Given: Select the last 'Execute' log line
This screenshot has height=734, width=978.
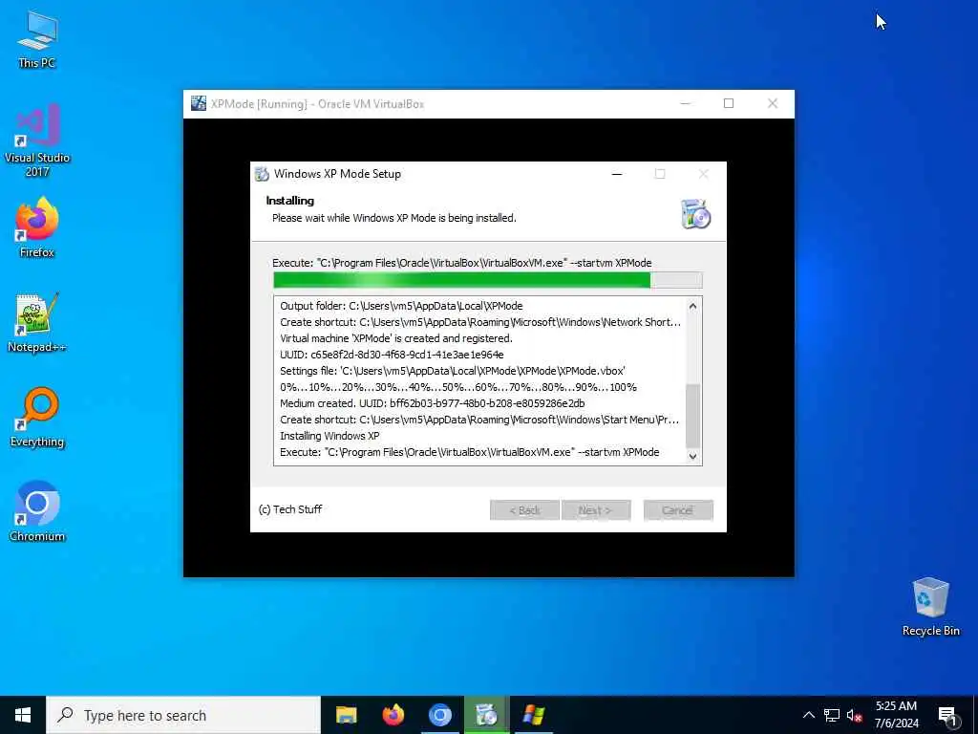Looking at the screenshot, I should [x=470, y=452].
